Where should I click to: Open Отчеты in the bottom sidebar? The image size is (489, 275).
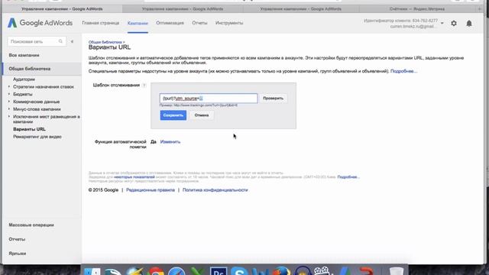click(17, 239)
